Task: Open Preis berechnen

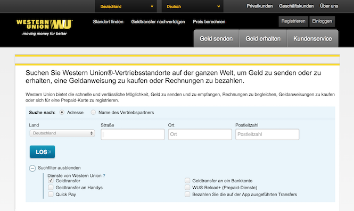Action: click(x=209, y=22)
